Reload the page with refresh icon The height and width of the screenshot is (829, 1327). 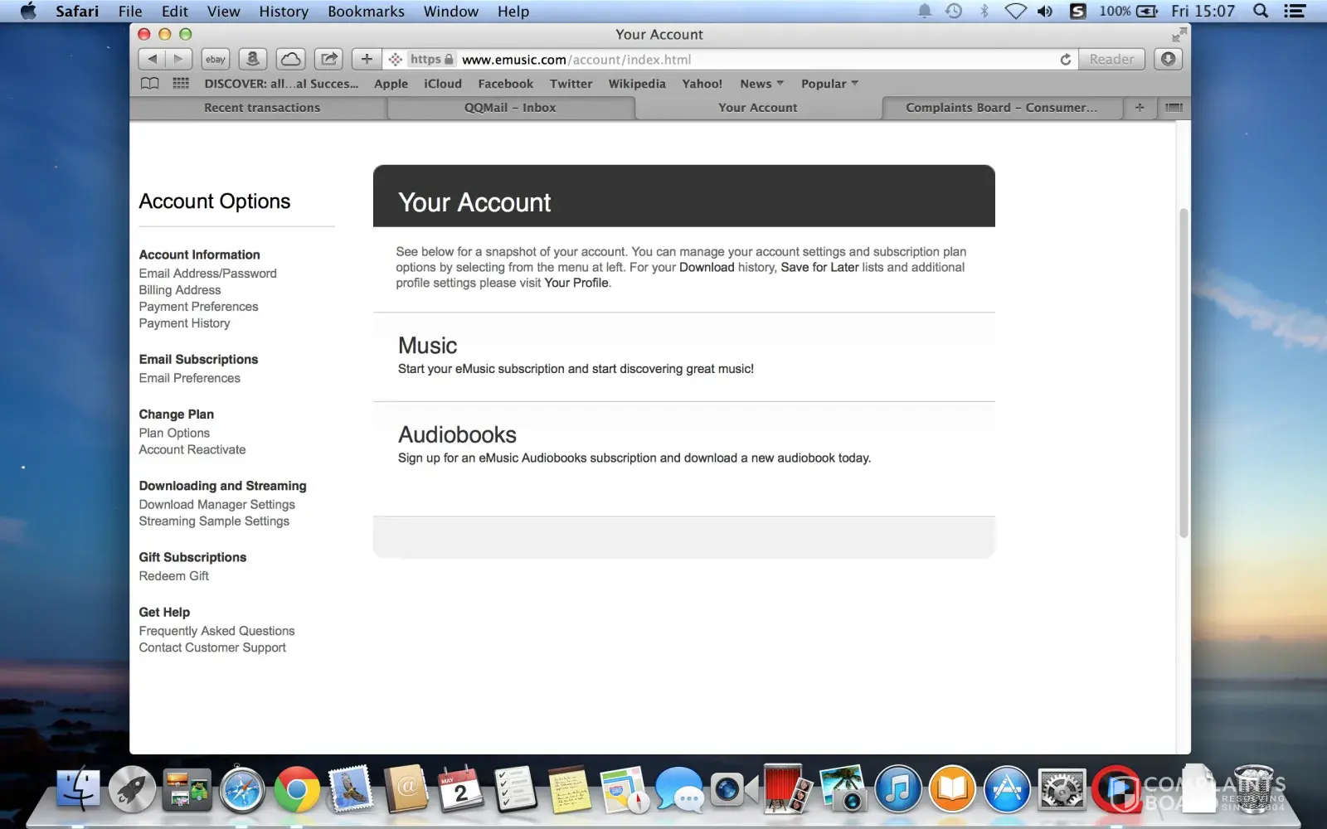1065,60
